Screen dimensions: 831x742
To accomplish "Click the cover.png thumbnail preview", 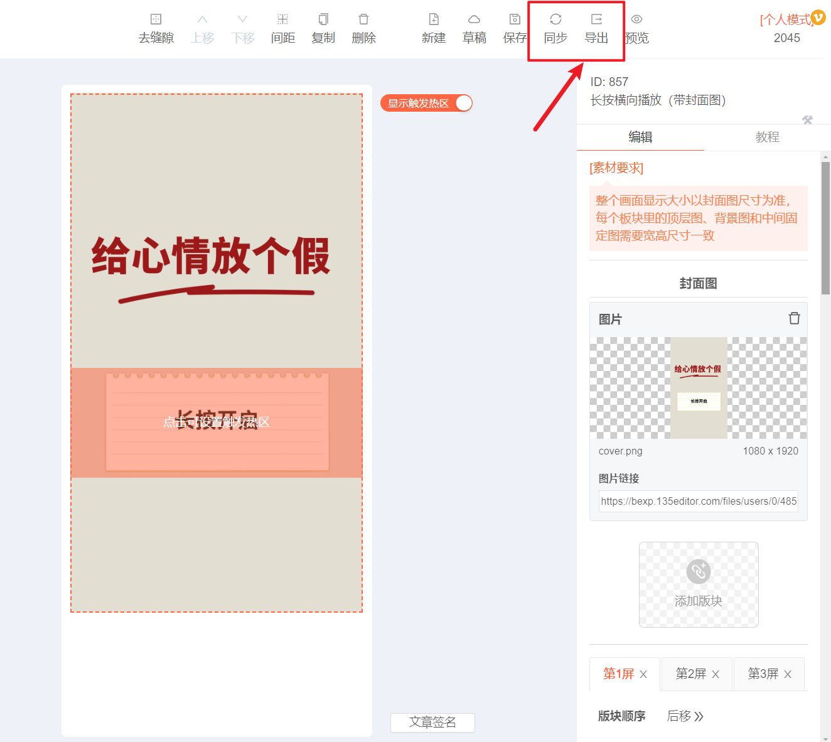I will pos(699,388).
